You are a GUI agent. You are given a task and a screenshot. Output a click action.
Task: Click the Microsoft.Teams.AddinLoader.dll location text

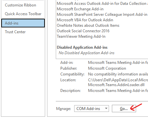(x=116, y=85)
